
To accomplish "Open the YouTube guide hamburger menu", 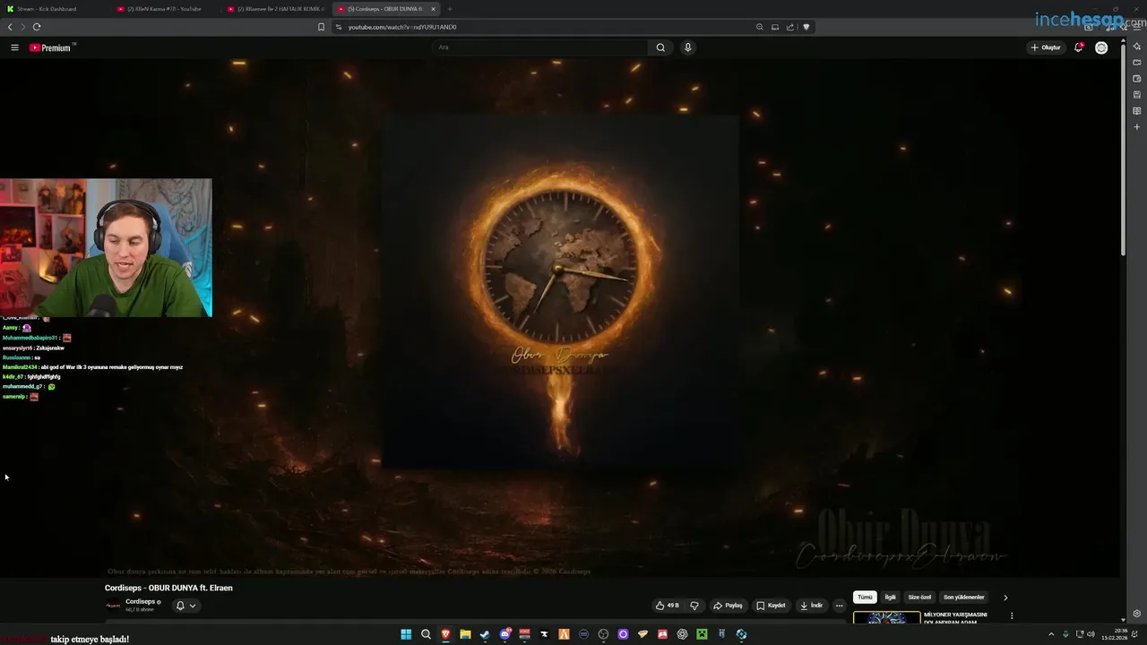I will pyautogui.click(x=14, y=47).
